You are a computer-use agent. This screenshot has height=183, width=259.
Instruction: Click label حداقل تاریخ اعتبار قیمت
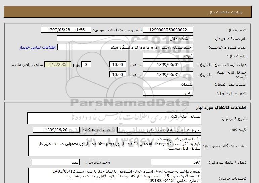pos(231,75)
